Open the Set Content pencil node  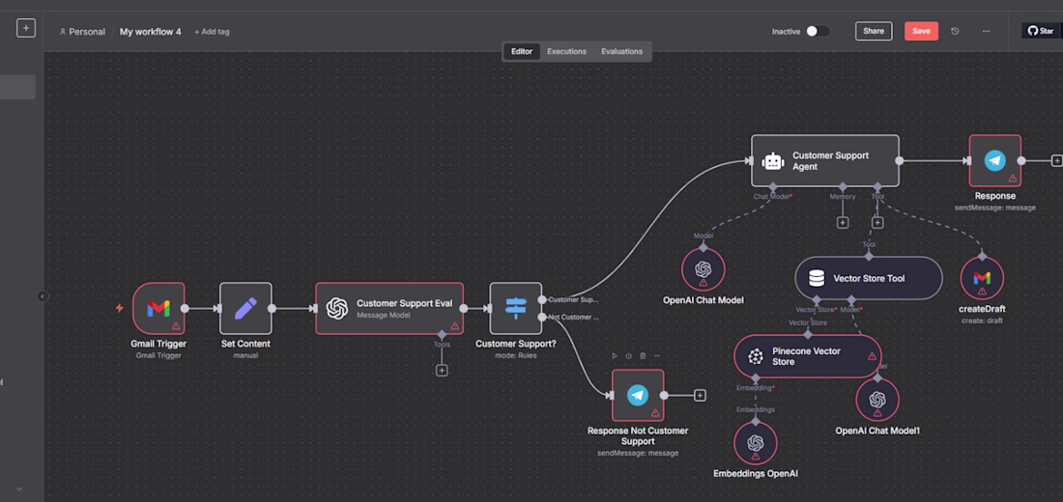pyautogui.click(x=245, y=308)
